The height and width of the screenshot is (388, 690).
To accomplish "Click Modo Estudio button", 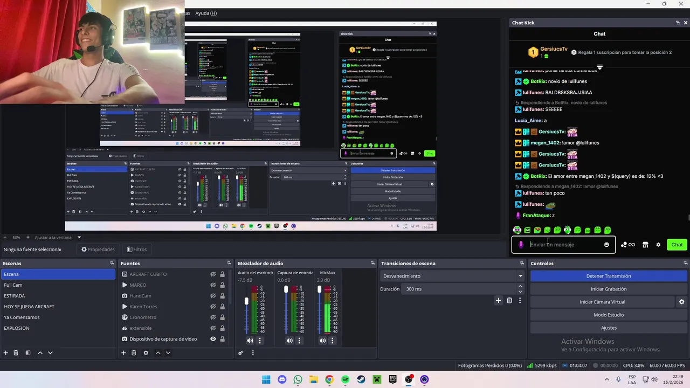I will (609, 315).
